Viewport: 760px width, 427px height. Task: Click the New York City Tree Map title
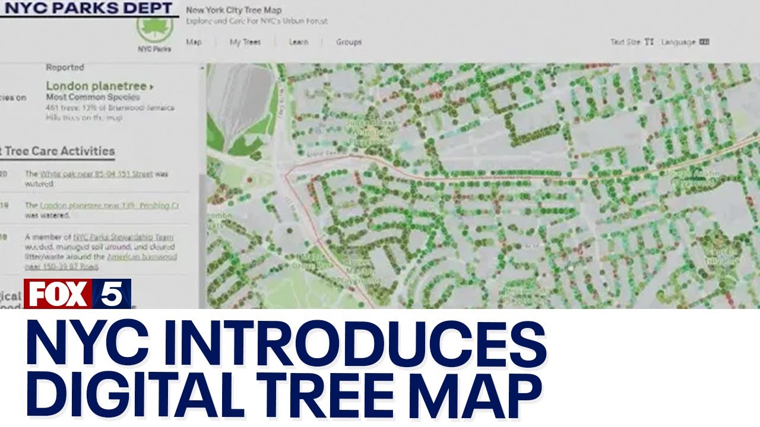point(234,11)
